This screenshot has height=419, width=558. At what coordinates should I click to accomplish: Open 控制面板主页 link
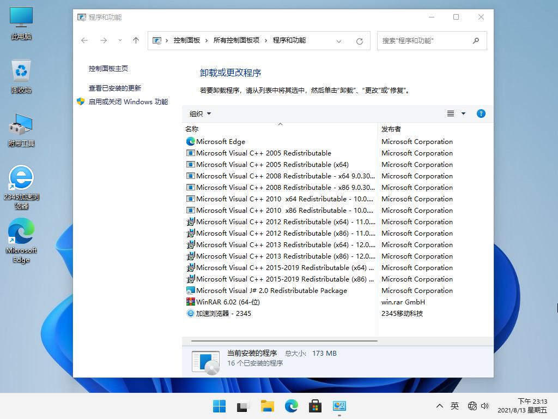[x=108, y=68]
